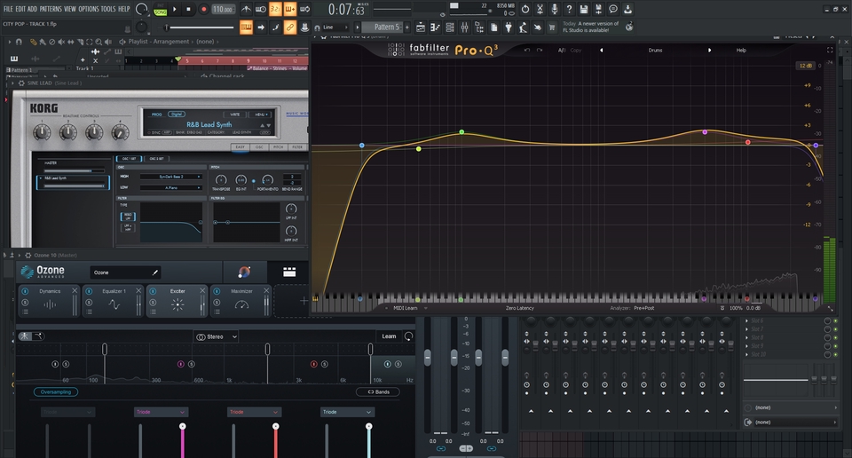Open the Pattern 5 selector
Screen dimensions: 852x458
[x=383, y=28]
